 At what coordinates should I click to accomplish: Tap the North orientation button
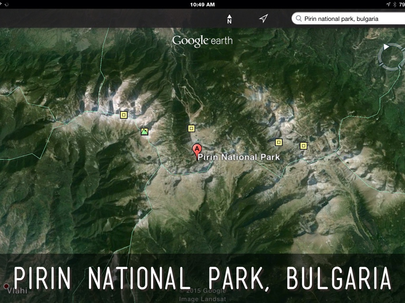click(229, 19)
